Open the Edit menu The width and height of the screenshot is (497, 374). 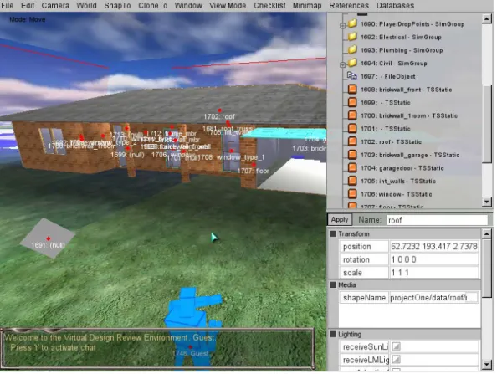pyautogui.click(x=28, y=5)
